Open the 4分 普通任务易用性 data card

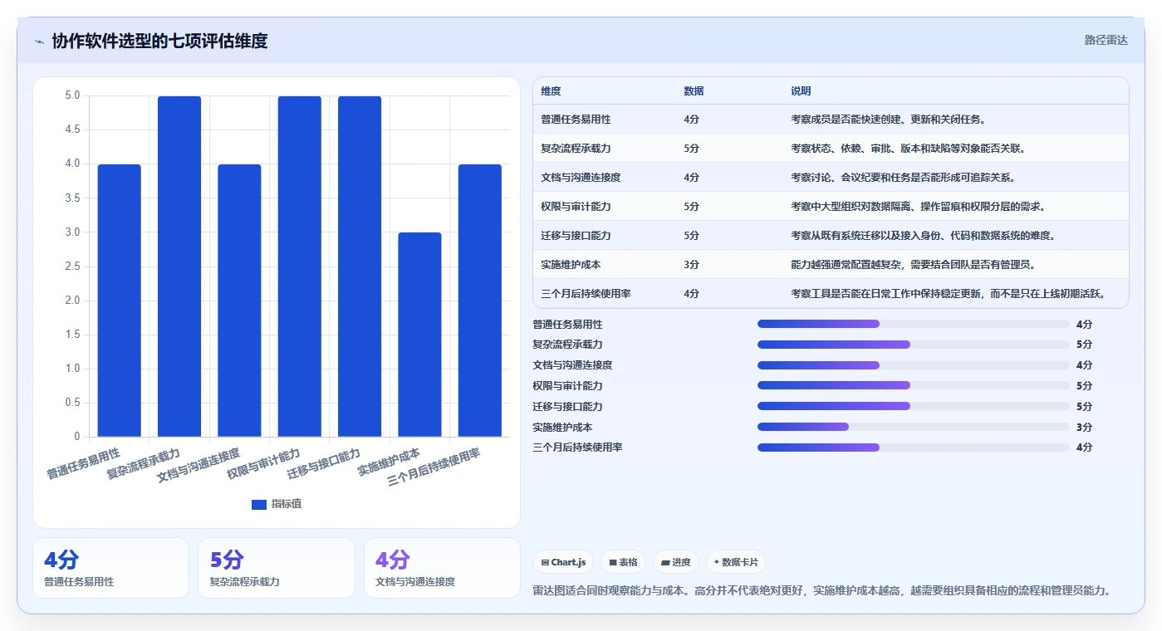(x=110, y=568)
